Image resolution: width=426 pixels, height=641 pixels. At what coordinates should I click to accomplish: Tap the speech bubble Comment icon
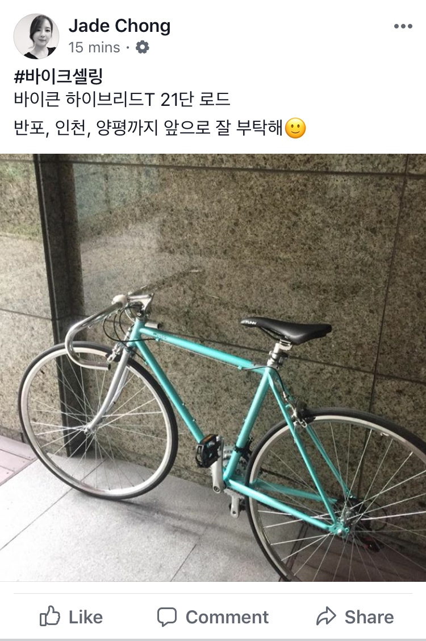[x=167, y=617]
